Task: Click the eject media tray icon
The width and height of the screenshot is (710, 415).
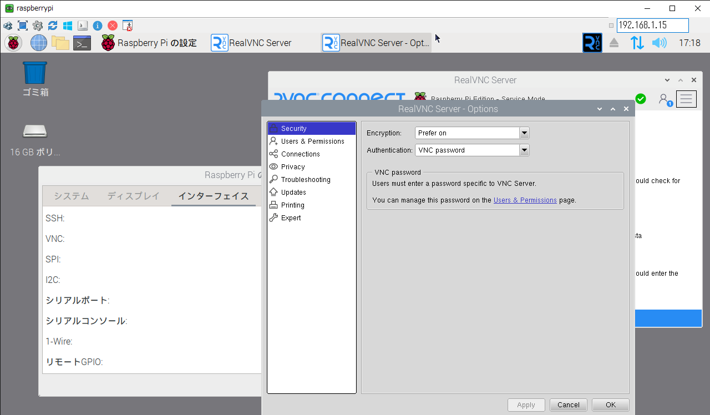Action: 613,43
